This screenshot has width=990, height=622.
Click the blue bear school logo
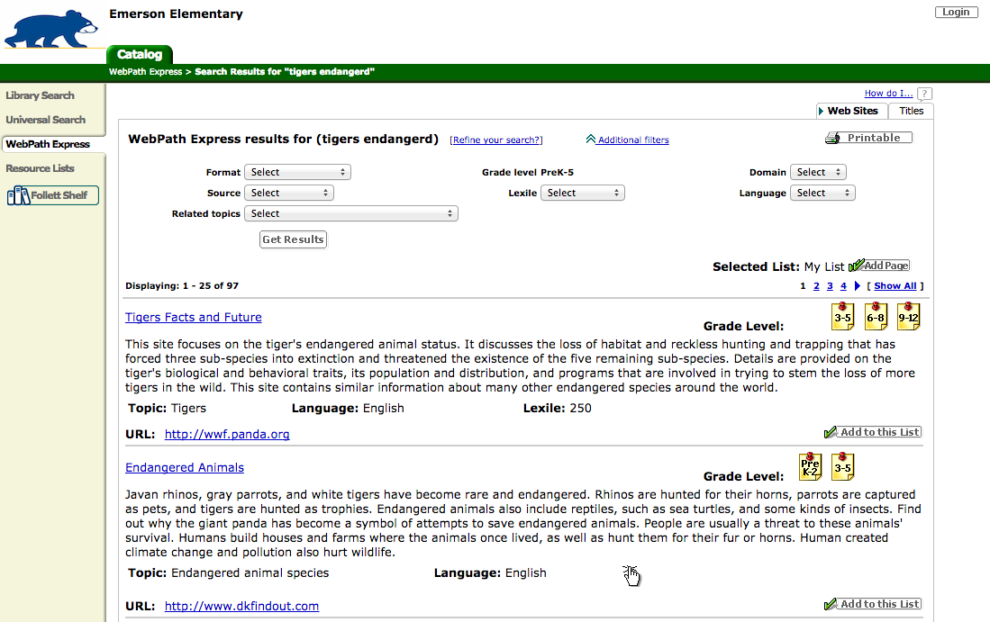click(x=51, y=29)
